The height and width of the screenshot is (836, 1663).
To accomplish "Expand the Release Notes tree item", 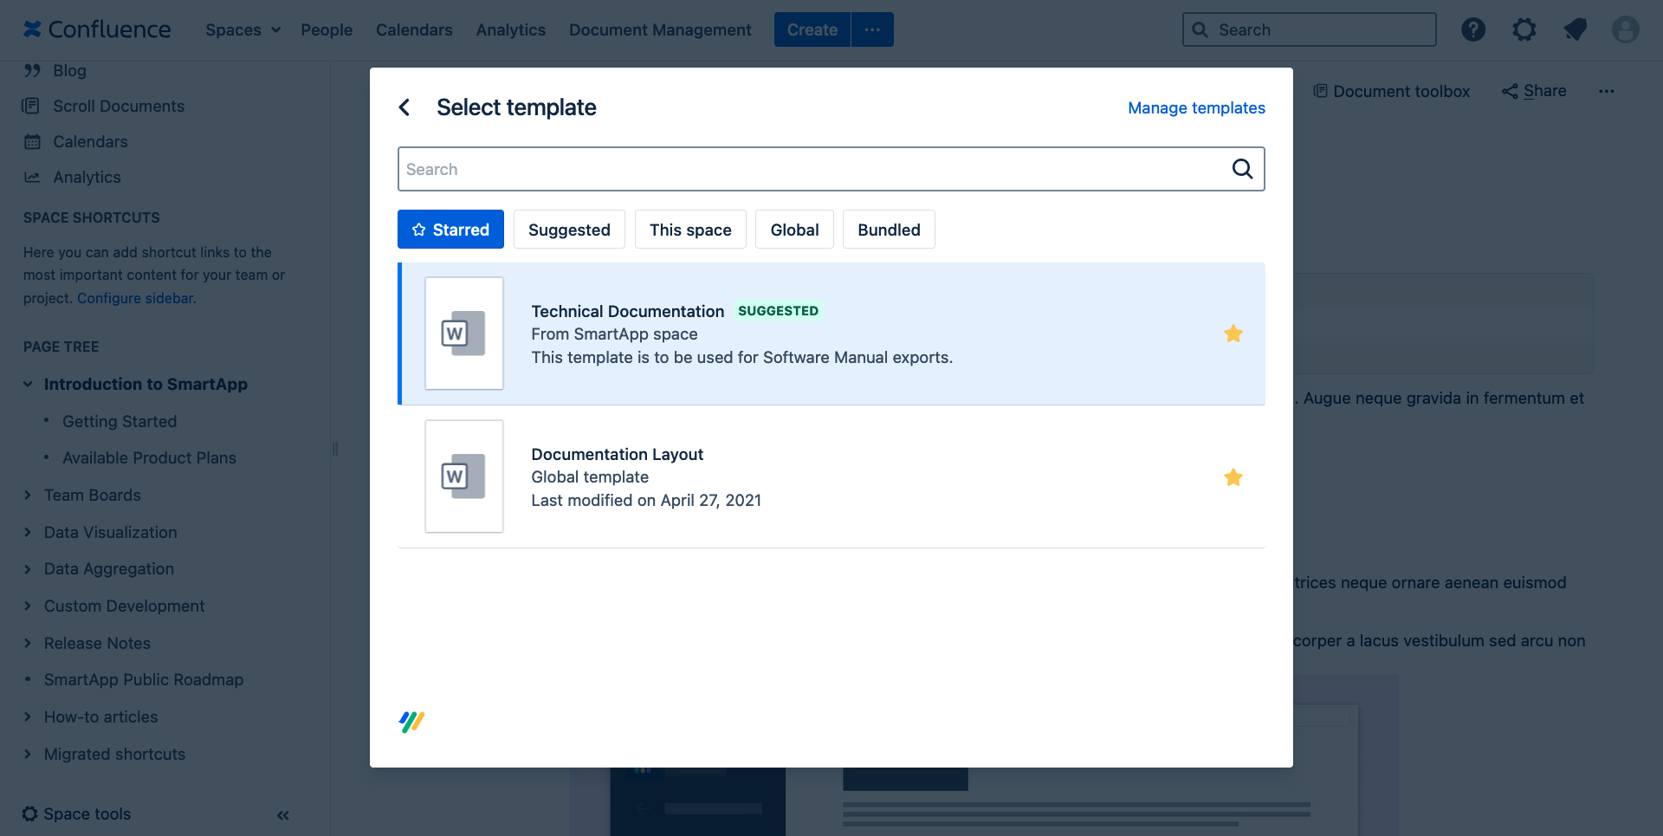I will click(x=28, y=644).
